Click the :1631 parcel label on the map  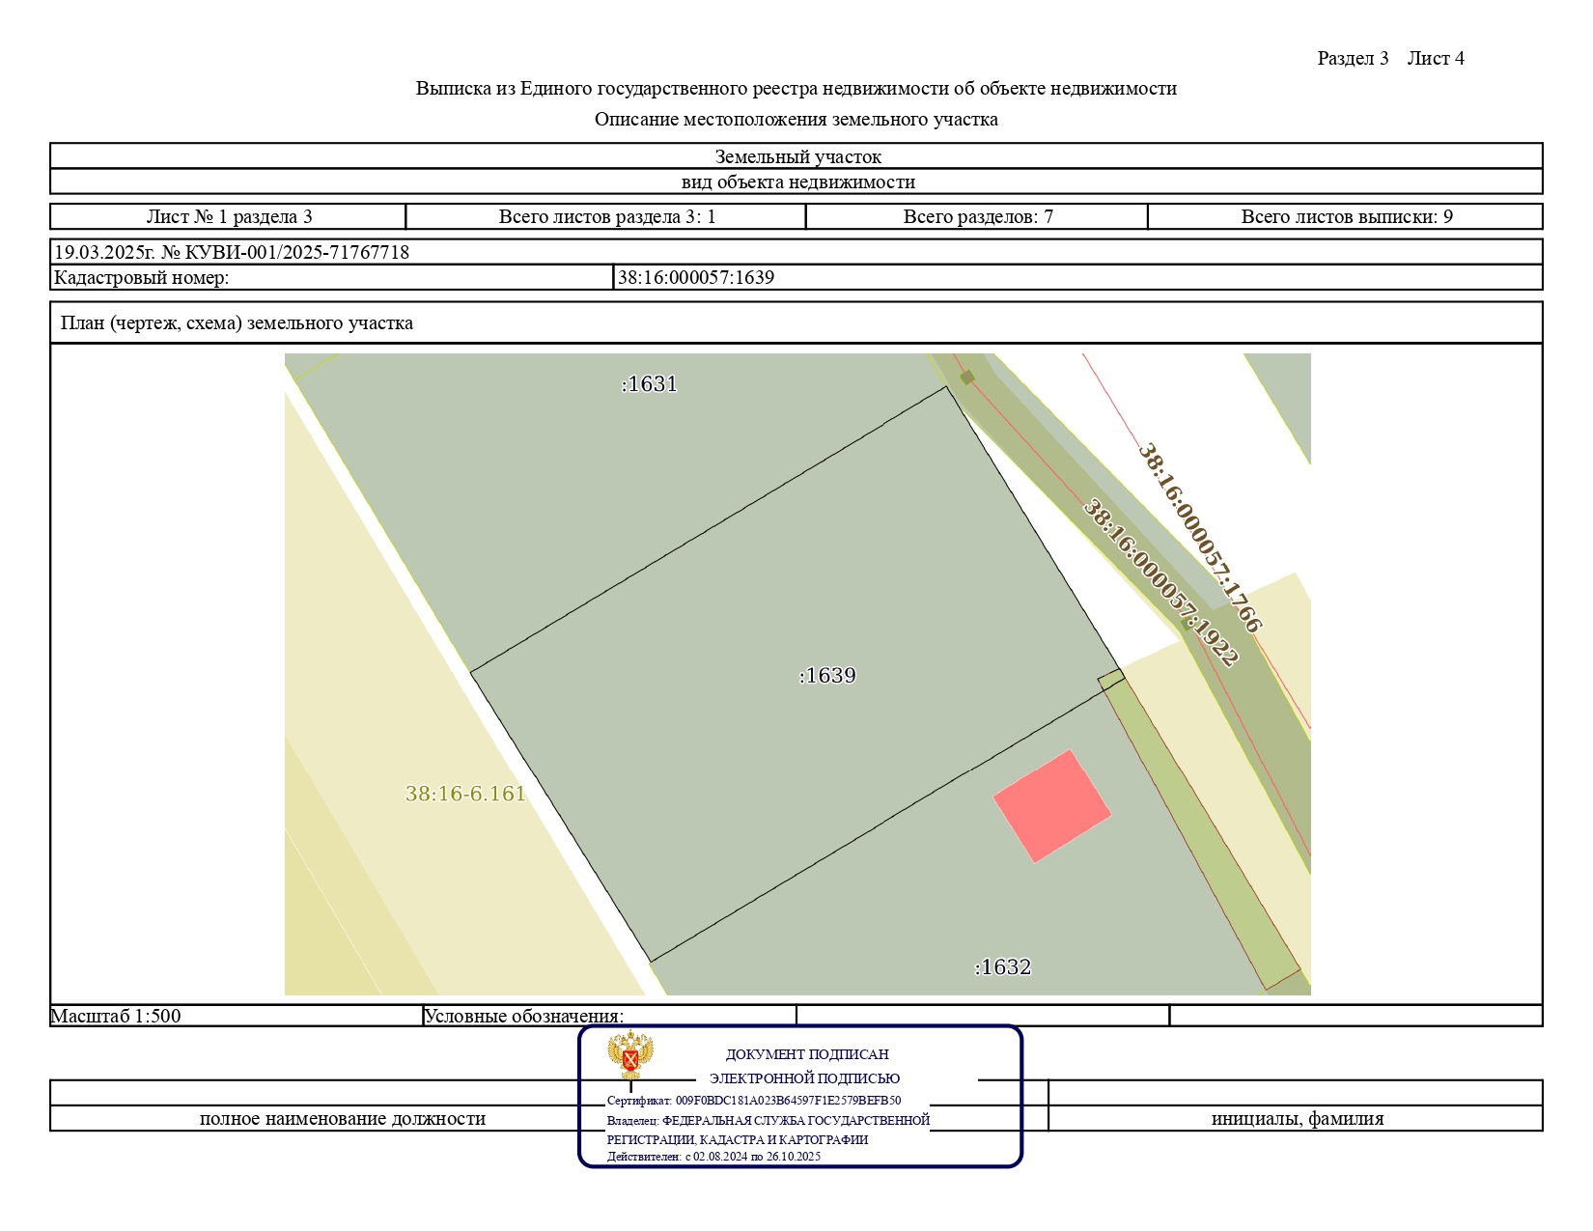click(649, 384)
